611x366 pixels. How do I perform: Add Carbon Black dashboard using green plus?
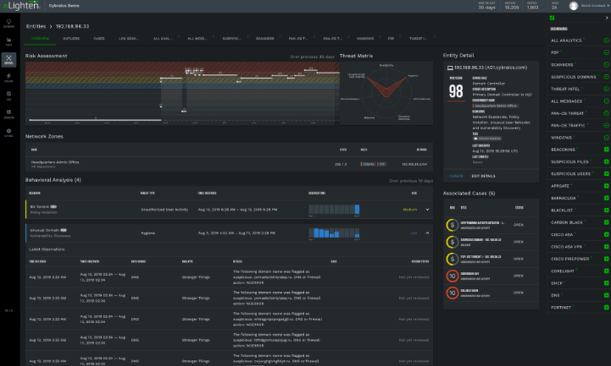coord(606,222)
